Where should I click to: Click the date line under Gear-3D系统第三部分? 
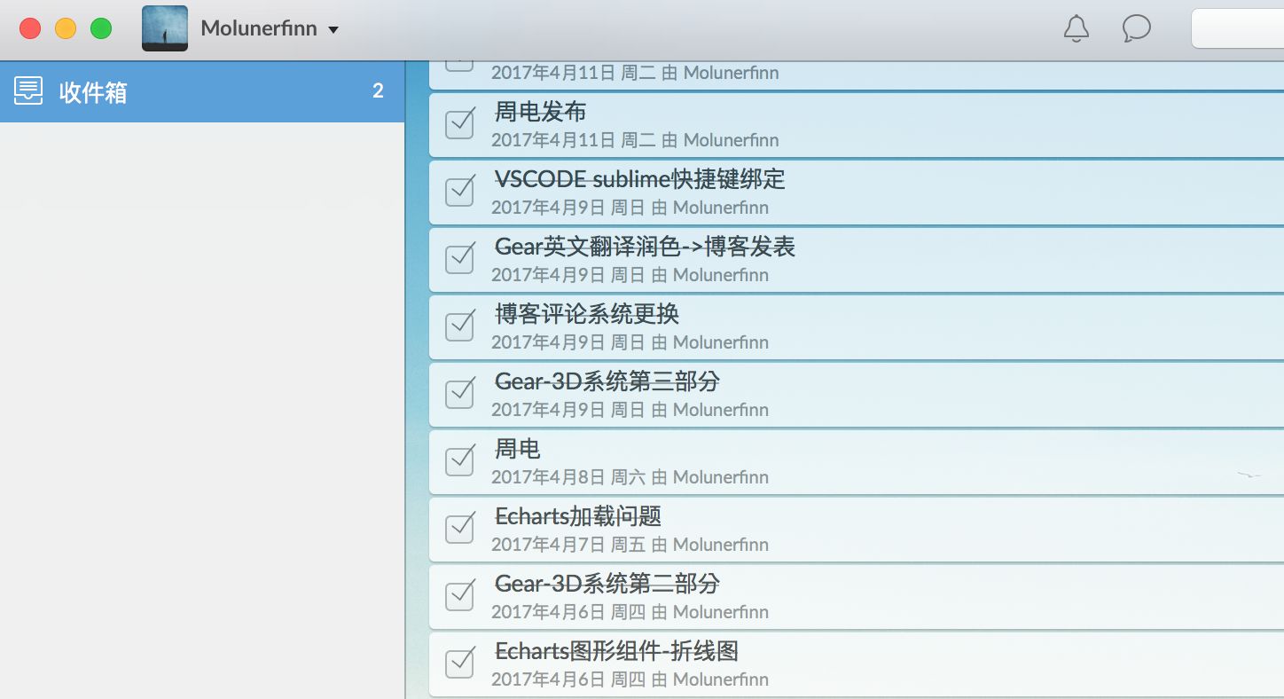(x=630, y=410)
